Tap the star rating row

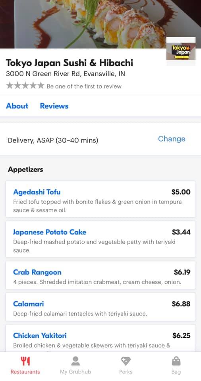point(25,86)
